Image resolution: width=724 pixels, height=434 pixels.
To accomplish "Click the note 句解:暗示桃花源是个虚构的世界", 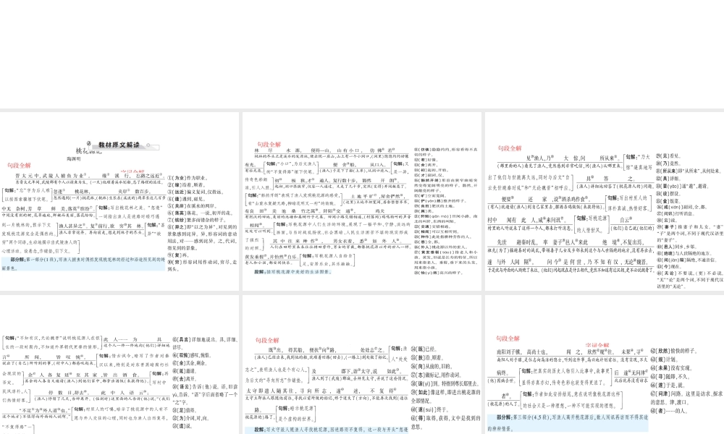I will 296,414.
